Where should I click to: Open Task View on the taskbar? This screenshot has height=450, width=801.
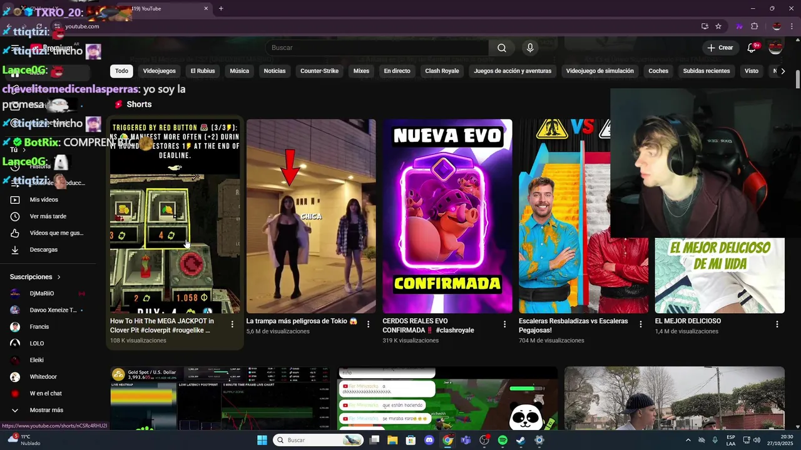pos(374,440)
